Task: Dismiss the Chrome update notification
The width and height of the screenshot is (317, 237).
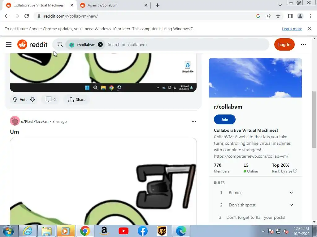Action: coord(309,29)
